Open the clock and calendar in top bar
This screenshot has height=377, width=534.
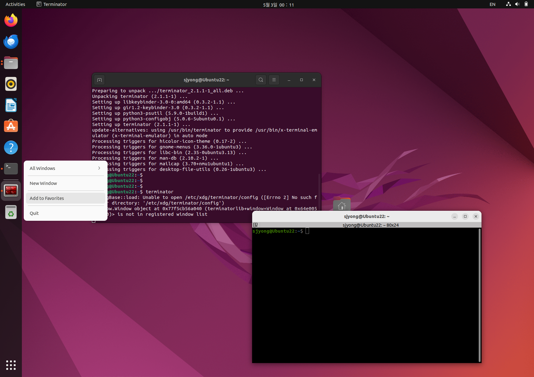click(278, 5)
